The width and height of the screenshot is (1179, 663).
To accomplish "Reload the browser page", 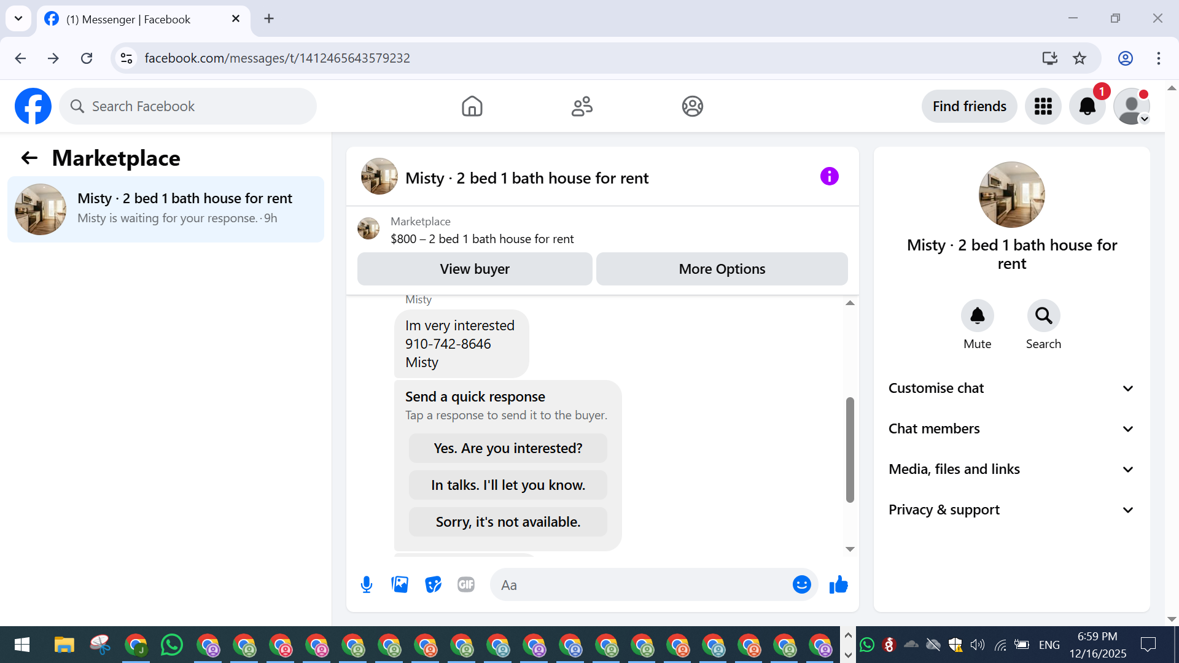I will pyautogui.click(x=87, y=58).
